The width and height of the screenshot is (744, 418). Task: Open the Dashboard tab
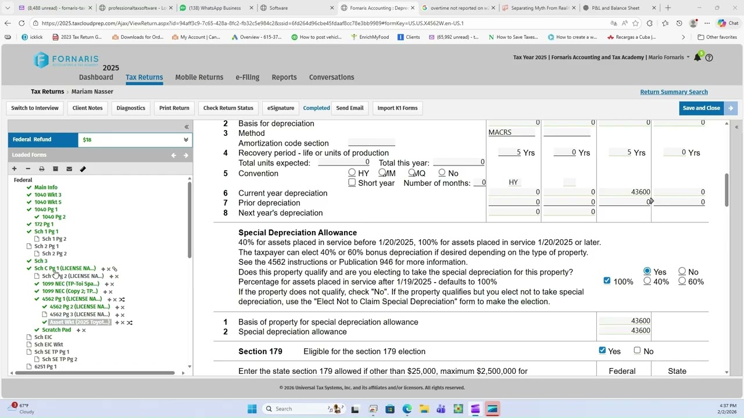click(x=96, y=77)
